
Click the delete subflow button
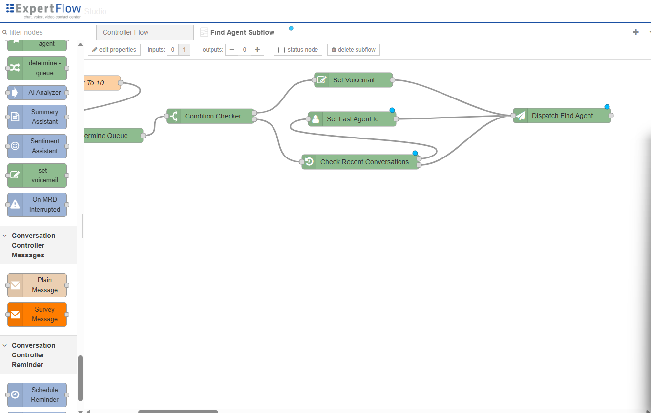354,50
